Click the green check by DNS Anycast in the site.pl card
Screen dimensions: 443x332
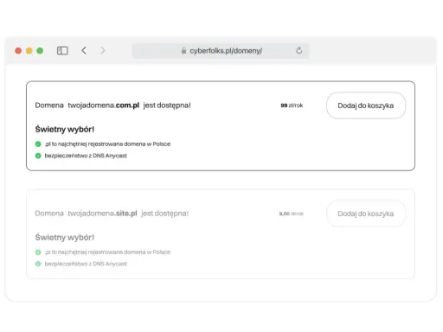(x=38, y=264)
